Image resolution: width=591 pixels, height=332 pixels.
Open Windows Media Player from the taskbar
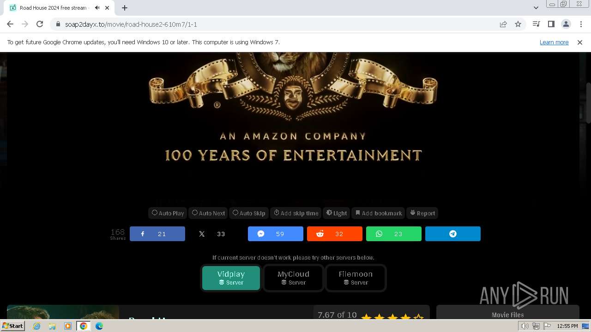click(67, 326)
